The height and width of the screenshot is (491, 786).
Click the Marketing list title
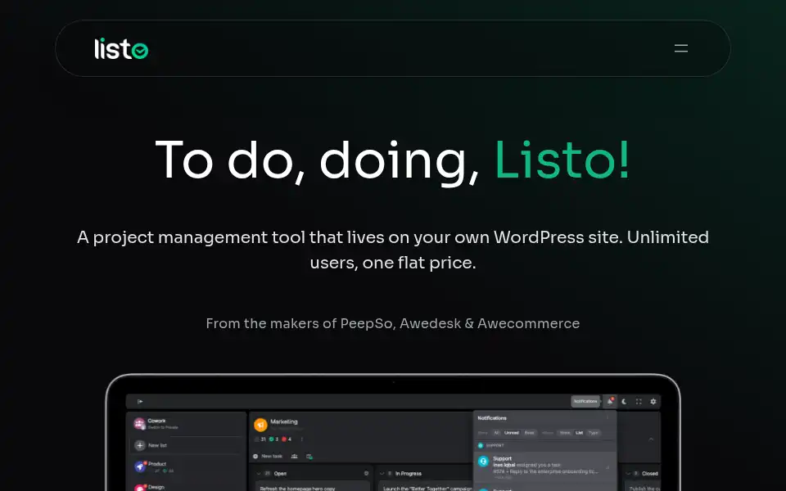(x=284, y=421)
